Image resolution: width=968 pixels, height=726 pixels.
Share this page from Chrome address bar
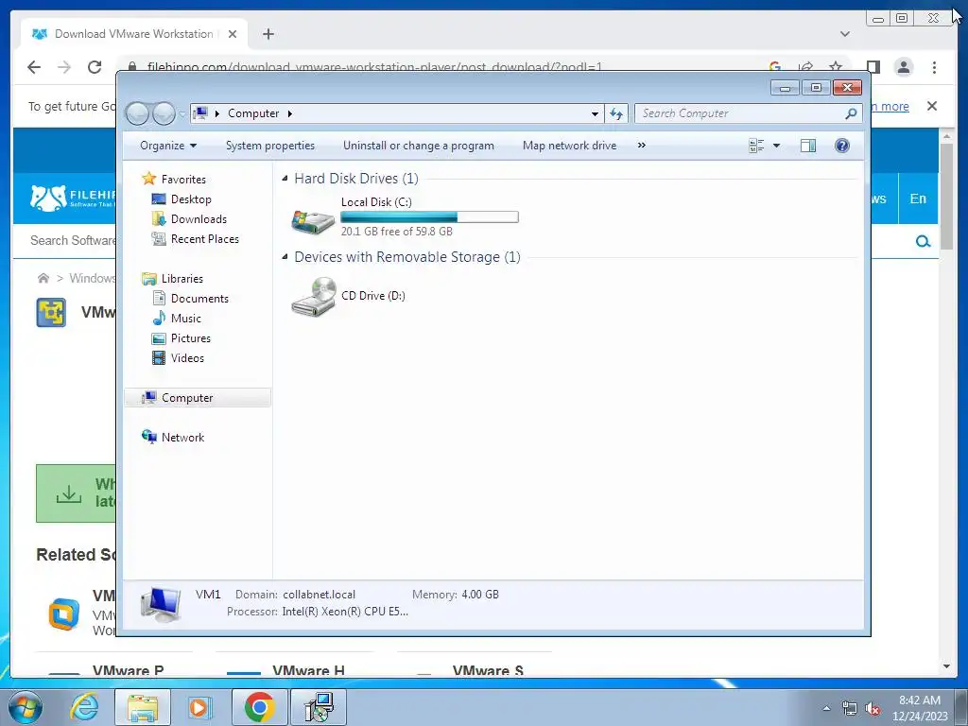(x=805, y=67)
